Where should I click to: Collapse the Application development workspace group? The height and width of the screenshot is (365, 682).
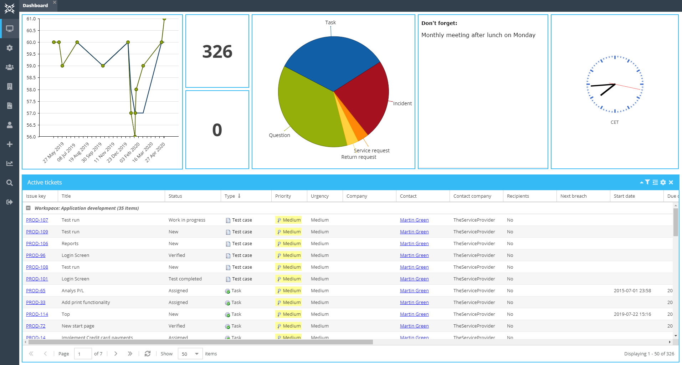pos(29,208)
